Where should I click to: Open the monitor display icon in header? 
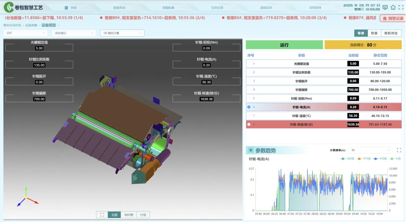pyautogui.click(x=385, y=7)
